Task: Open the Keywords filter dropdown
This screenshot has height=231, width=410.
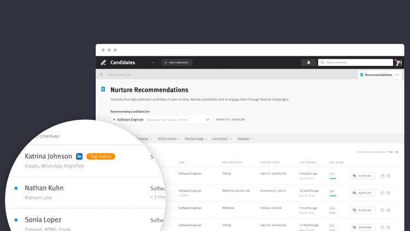Action: coord(245,139)
